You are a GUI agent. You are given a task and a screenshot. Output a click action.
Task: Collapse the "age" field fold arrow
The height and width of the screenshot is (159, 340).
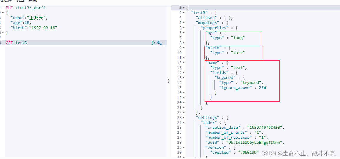(184, 33)
